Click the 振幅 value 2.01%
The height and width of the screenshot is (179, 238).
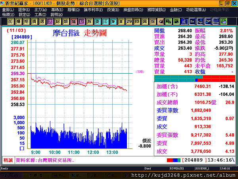(x=226, y=31)
